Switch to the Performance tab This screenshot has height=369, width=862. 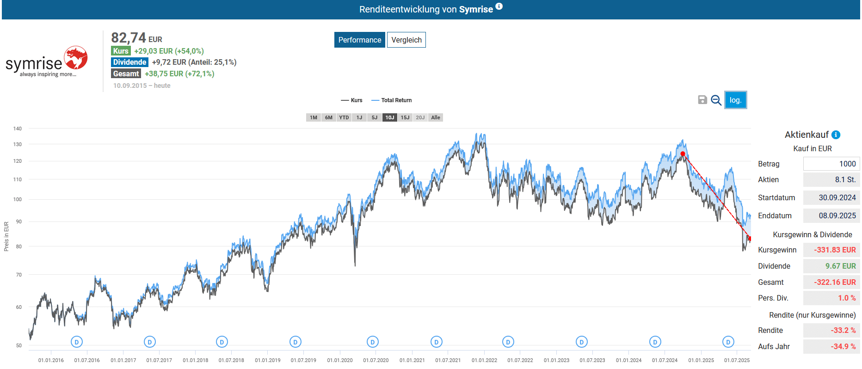tap(359, 40)
